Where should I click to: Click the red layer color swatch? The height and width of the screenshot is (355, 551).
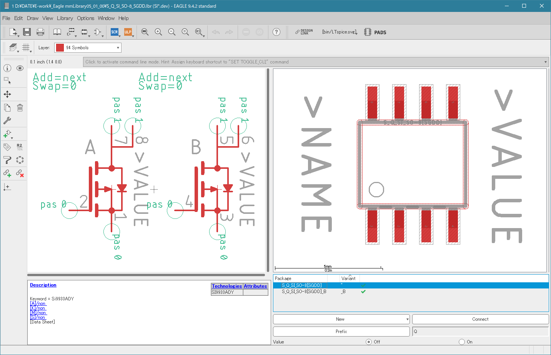pyautogui.click(x=60, y=48)
